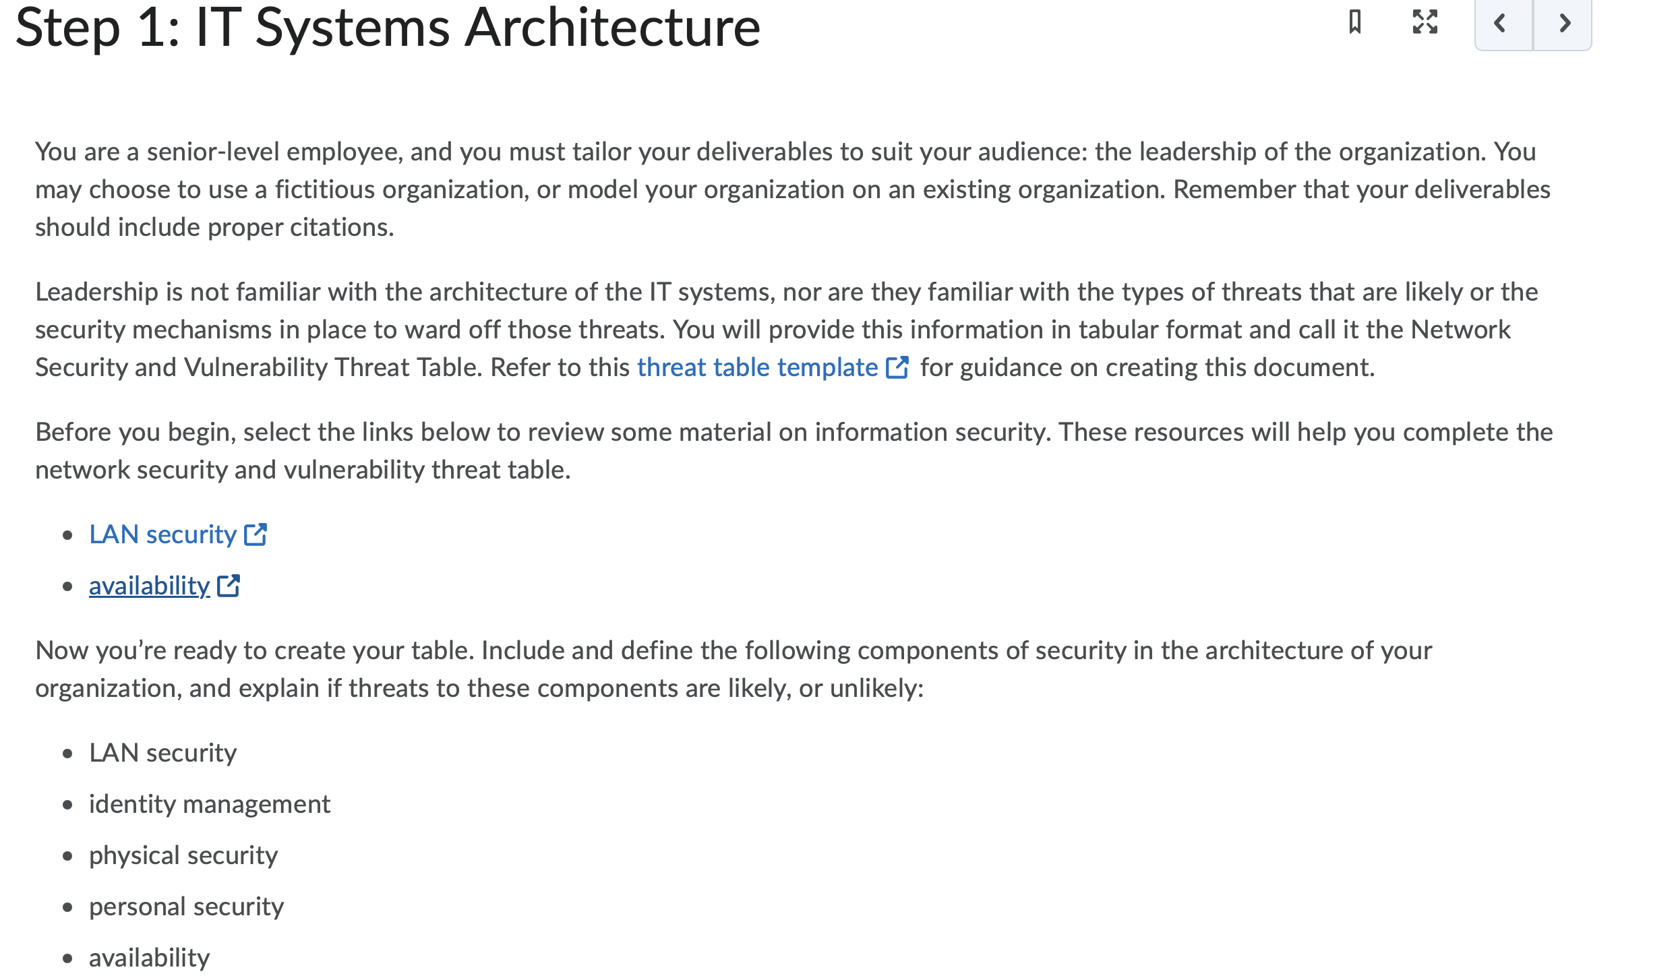This screenshot has width=1676, height=980.
Task: Click the personal security bullet item
Action: [x=186, y=907]
